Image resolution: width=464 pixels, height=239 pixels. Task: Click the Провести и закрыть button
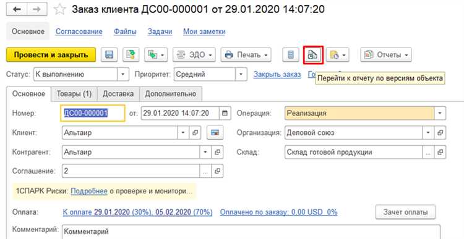[x=51, y=54]
